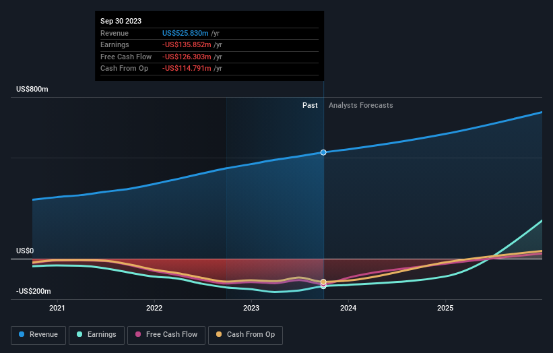
Task: Click the orange Cash From Op data point
Action: click(323, 282)
